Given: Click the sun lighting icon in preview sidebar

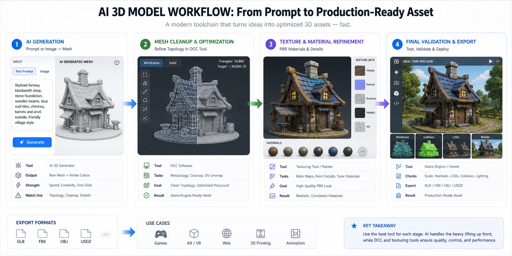Looking at the screenshot, I should point(397,72).
